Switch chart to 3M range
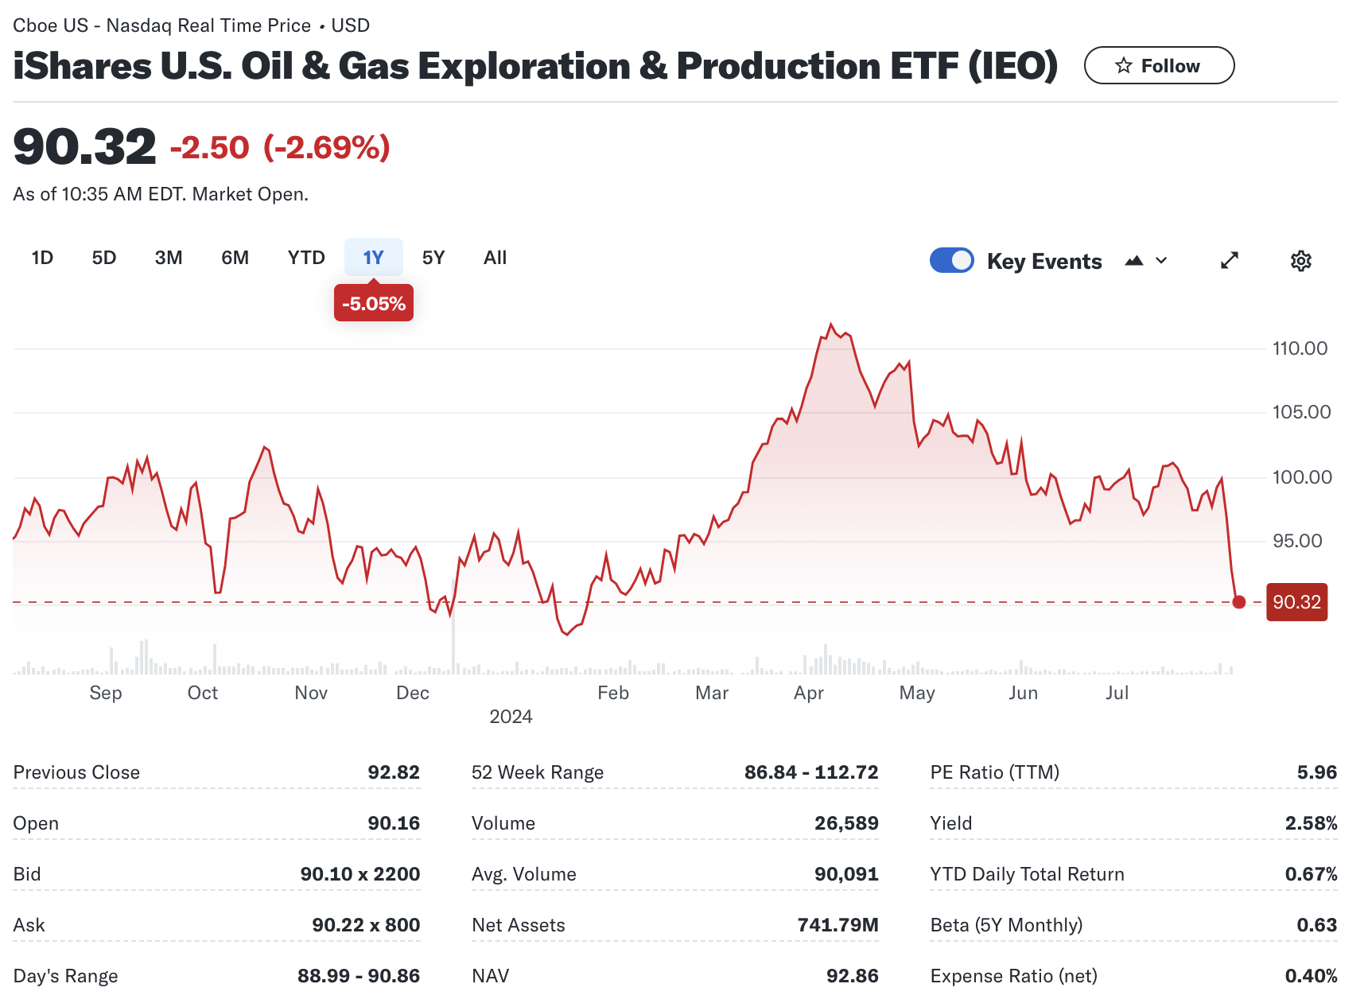Image resolution: width=1368 pixels, height=1007 pixels. tap(169, 258)
